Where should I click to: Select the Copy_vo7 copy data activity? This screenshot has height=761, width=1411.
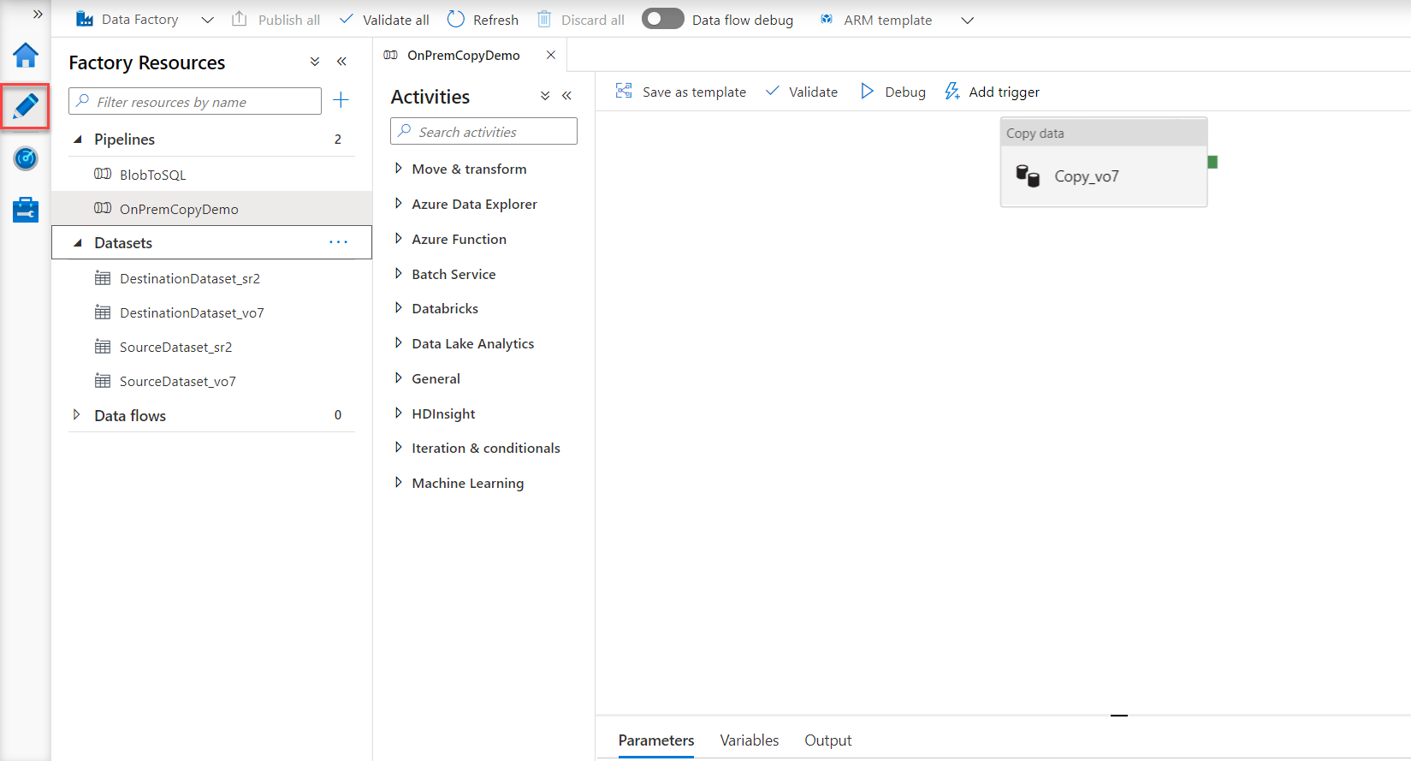[1104, 163]
